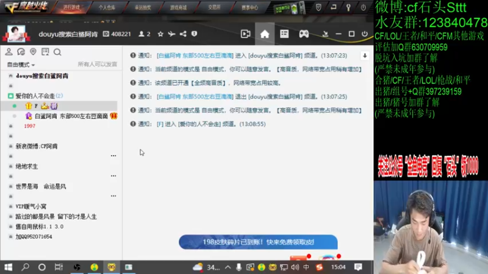Open Task View on taskbar
Screen dimensions: 488x274
tap(59, 267)
